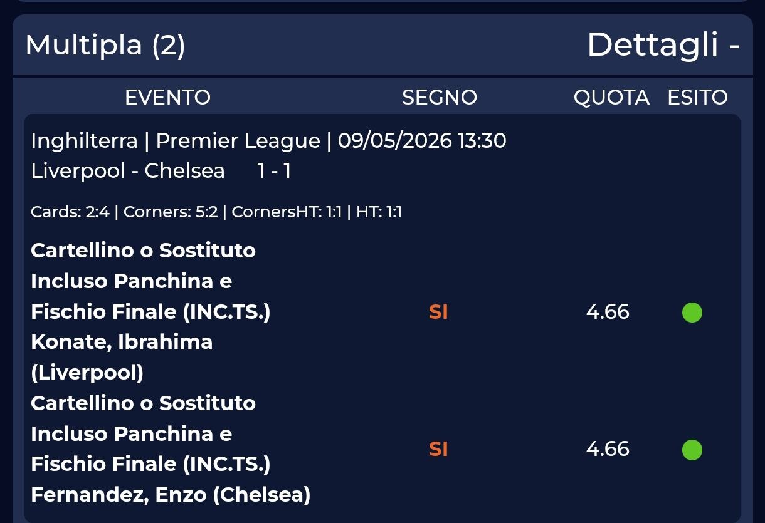
Task: Click the 1 - 1 final score
Action: coord(274,171)
